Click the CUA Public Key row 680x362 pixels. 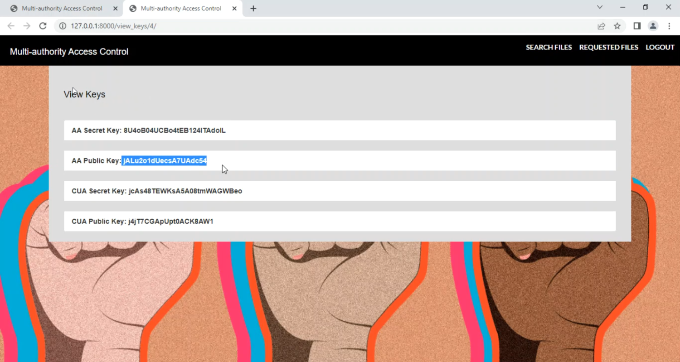(x=340, y=222)
